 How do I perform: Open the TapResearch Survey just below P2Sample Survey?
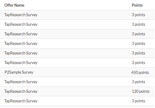(x=21, y=82)
